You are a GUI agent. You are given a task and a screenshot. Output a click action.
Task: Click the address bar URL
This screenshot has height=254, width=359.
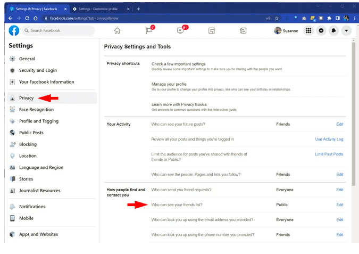coord(84,18)
